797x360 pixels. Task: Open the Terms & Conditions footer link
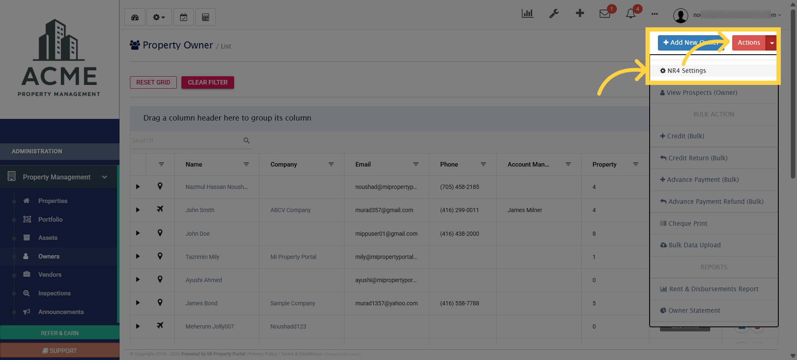[x=301, y=354]
